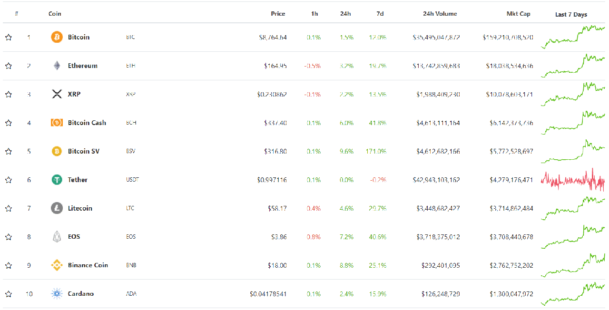Mark Cardano with the star

point(9,294)
